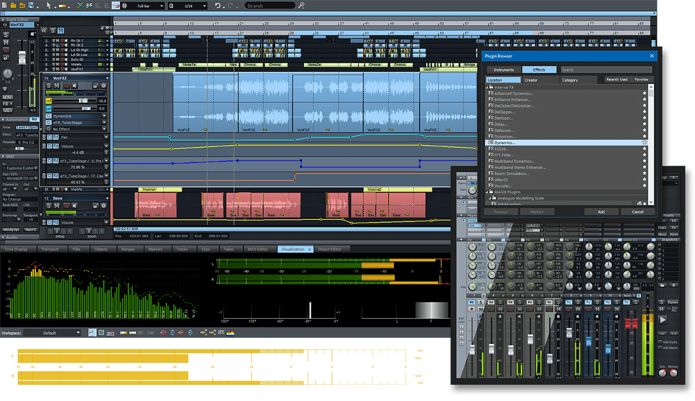The width and height of the screenshot is (695, 401).
Task: Click the Track Editor channel volume fader
Action: click(23, 59)
